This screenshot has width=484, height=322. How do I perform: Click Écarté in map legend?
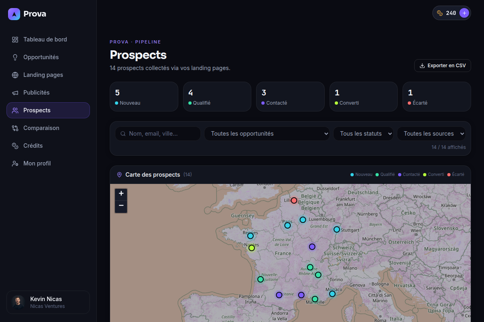pyautogui.click(x=456, y=175)
